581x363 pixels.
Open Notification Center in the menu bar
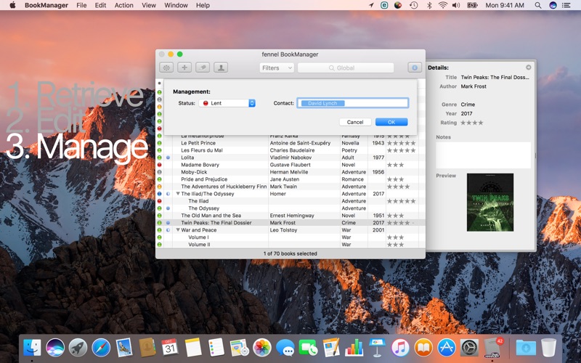566,5
